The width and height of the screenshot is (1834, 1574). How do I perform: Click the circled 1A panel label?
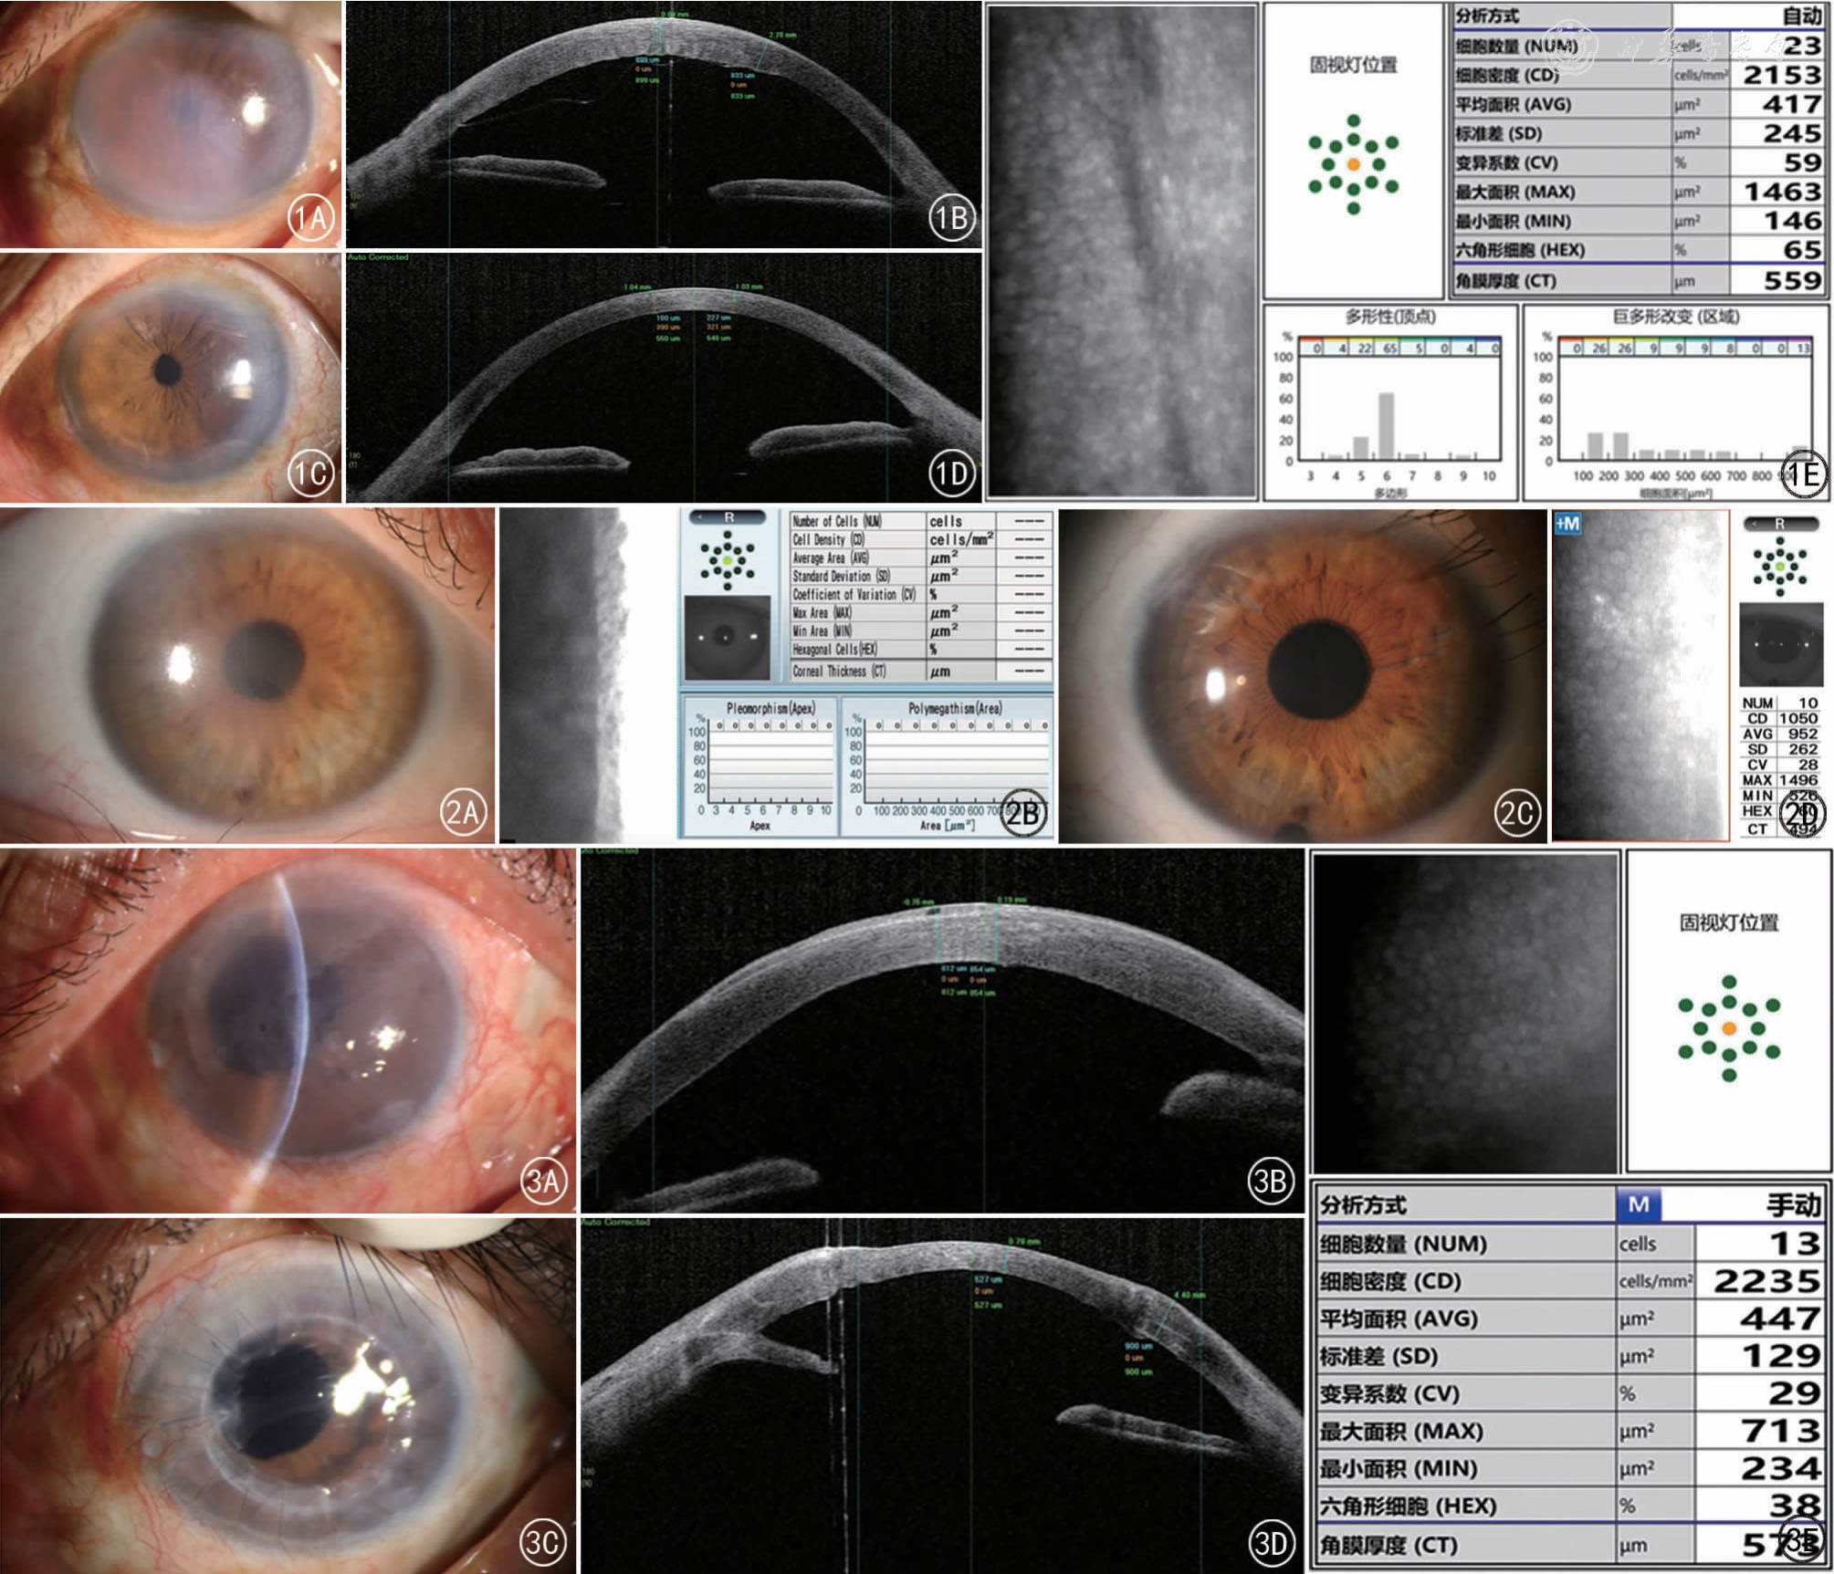[310, 218]
